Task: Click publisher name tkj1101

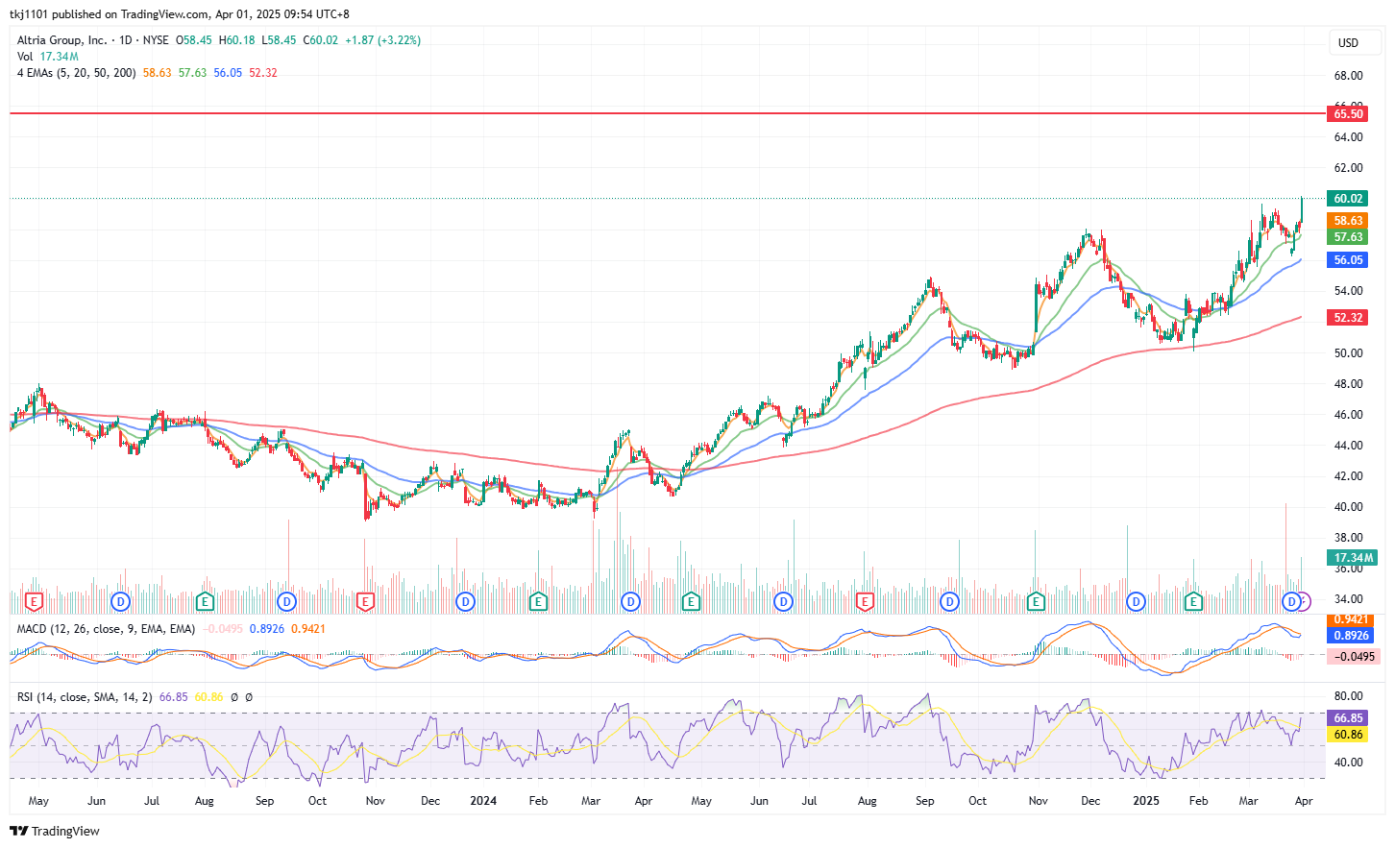Action: coord(29,14)
